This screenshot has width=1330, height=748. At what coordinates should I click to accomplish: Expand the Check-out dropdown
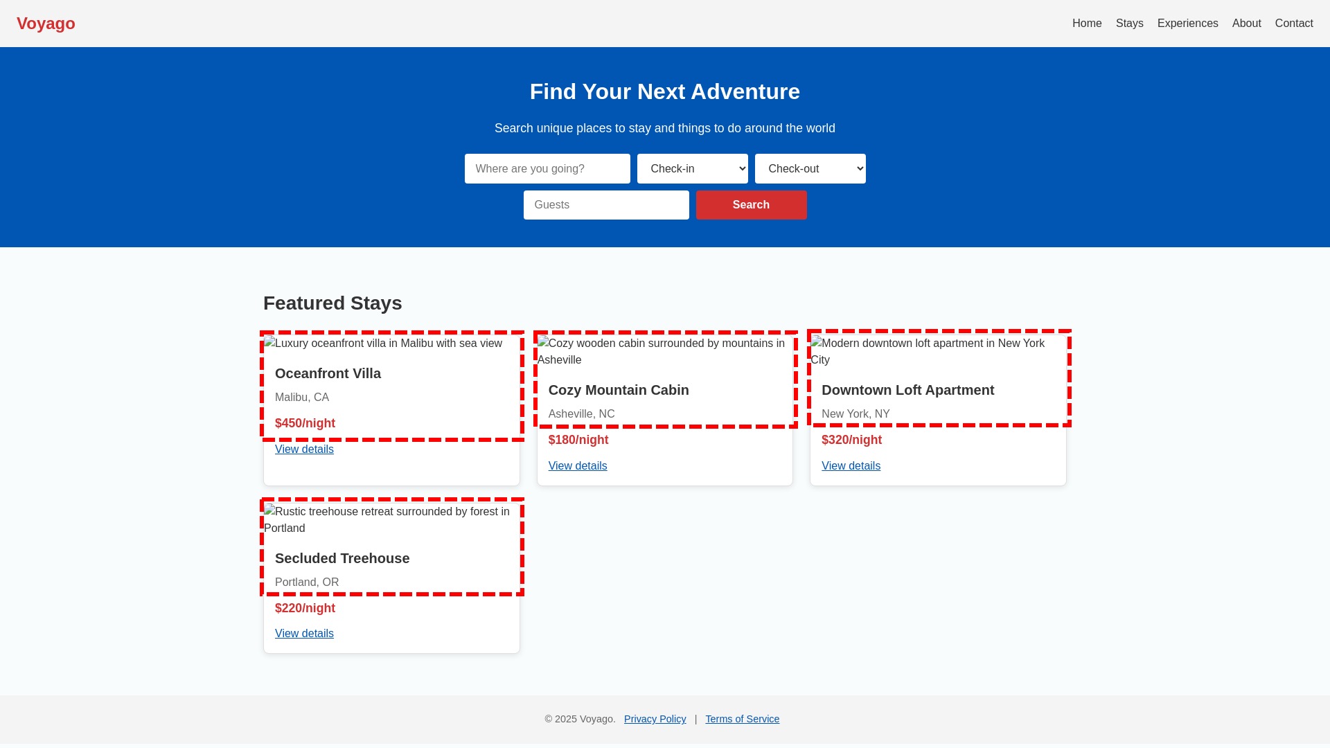point(810,169)
